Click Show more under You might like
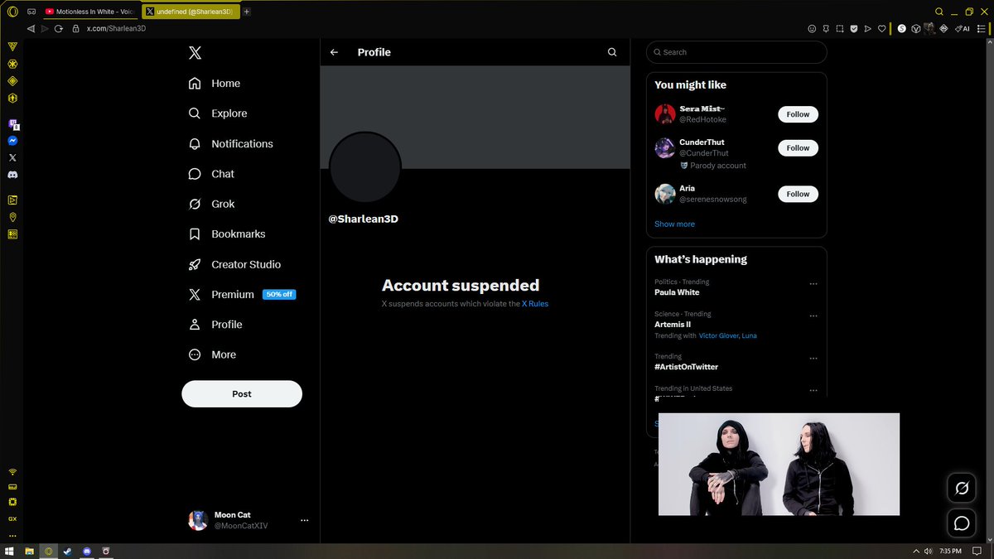 tap(675, 224)
